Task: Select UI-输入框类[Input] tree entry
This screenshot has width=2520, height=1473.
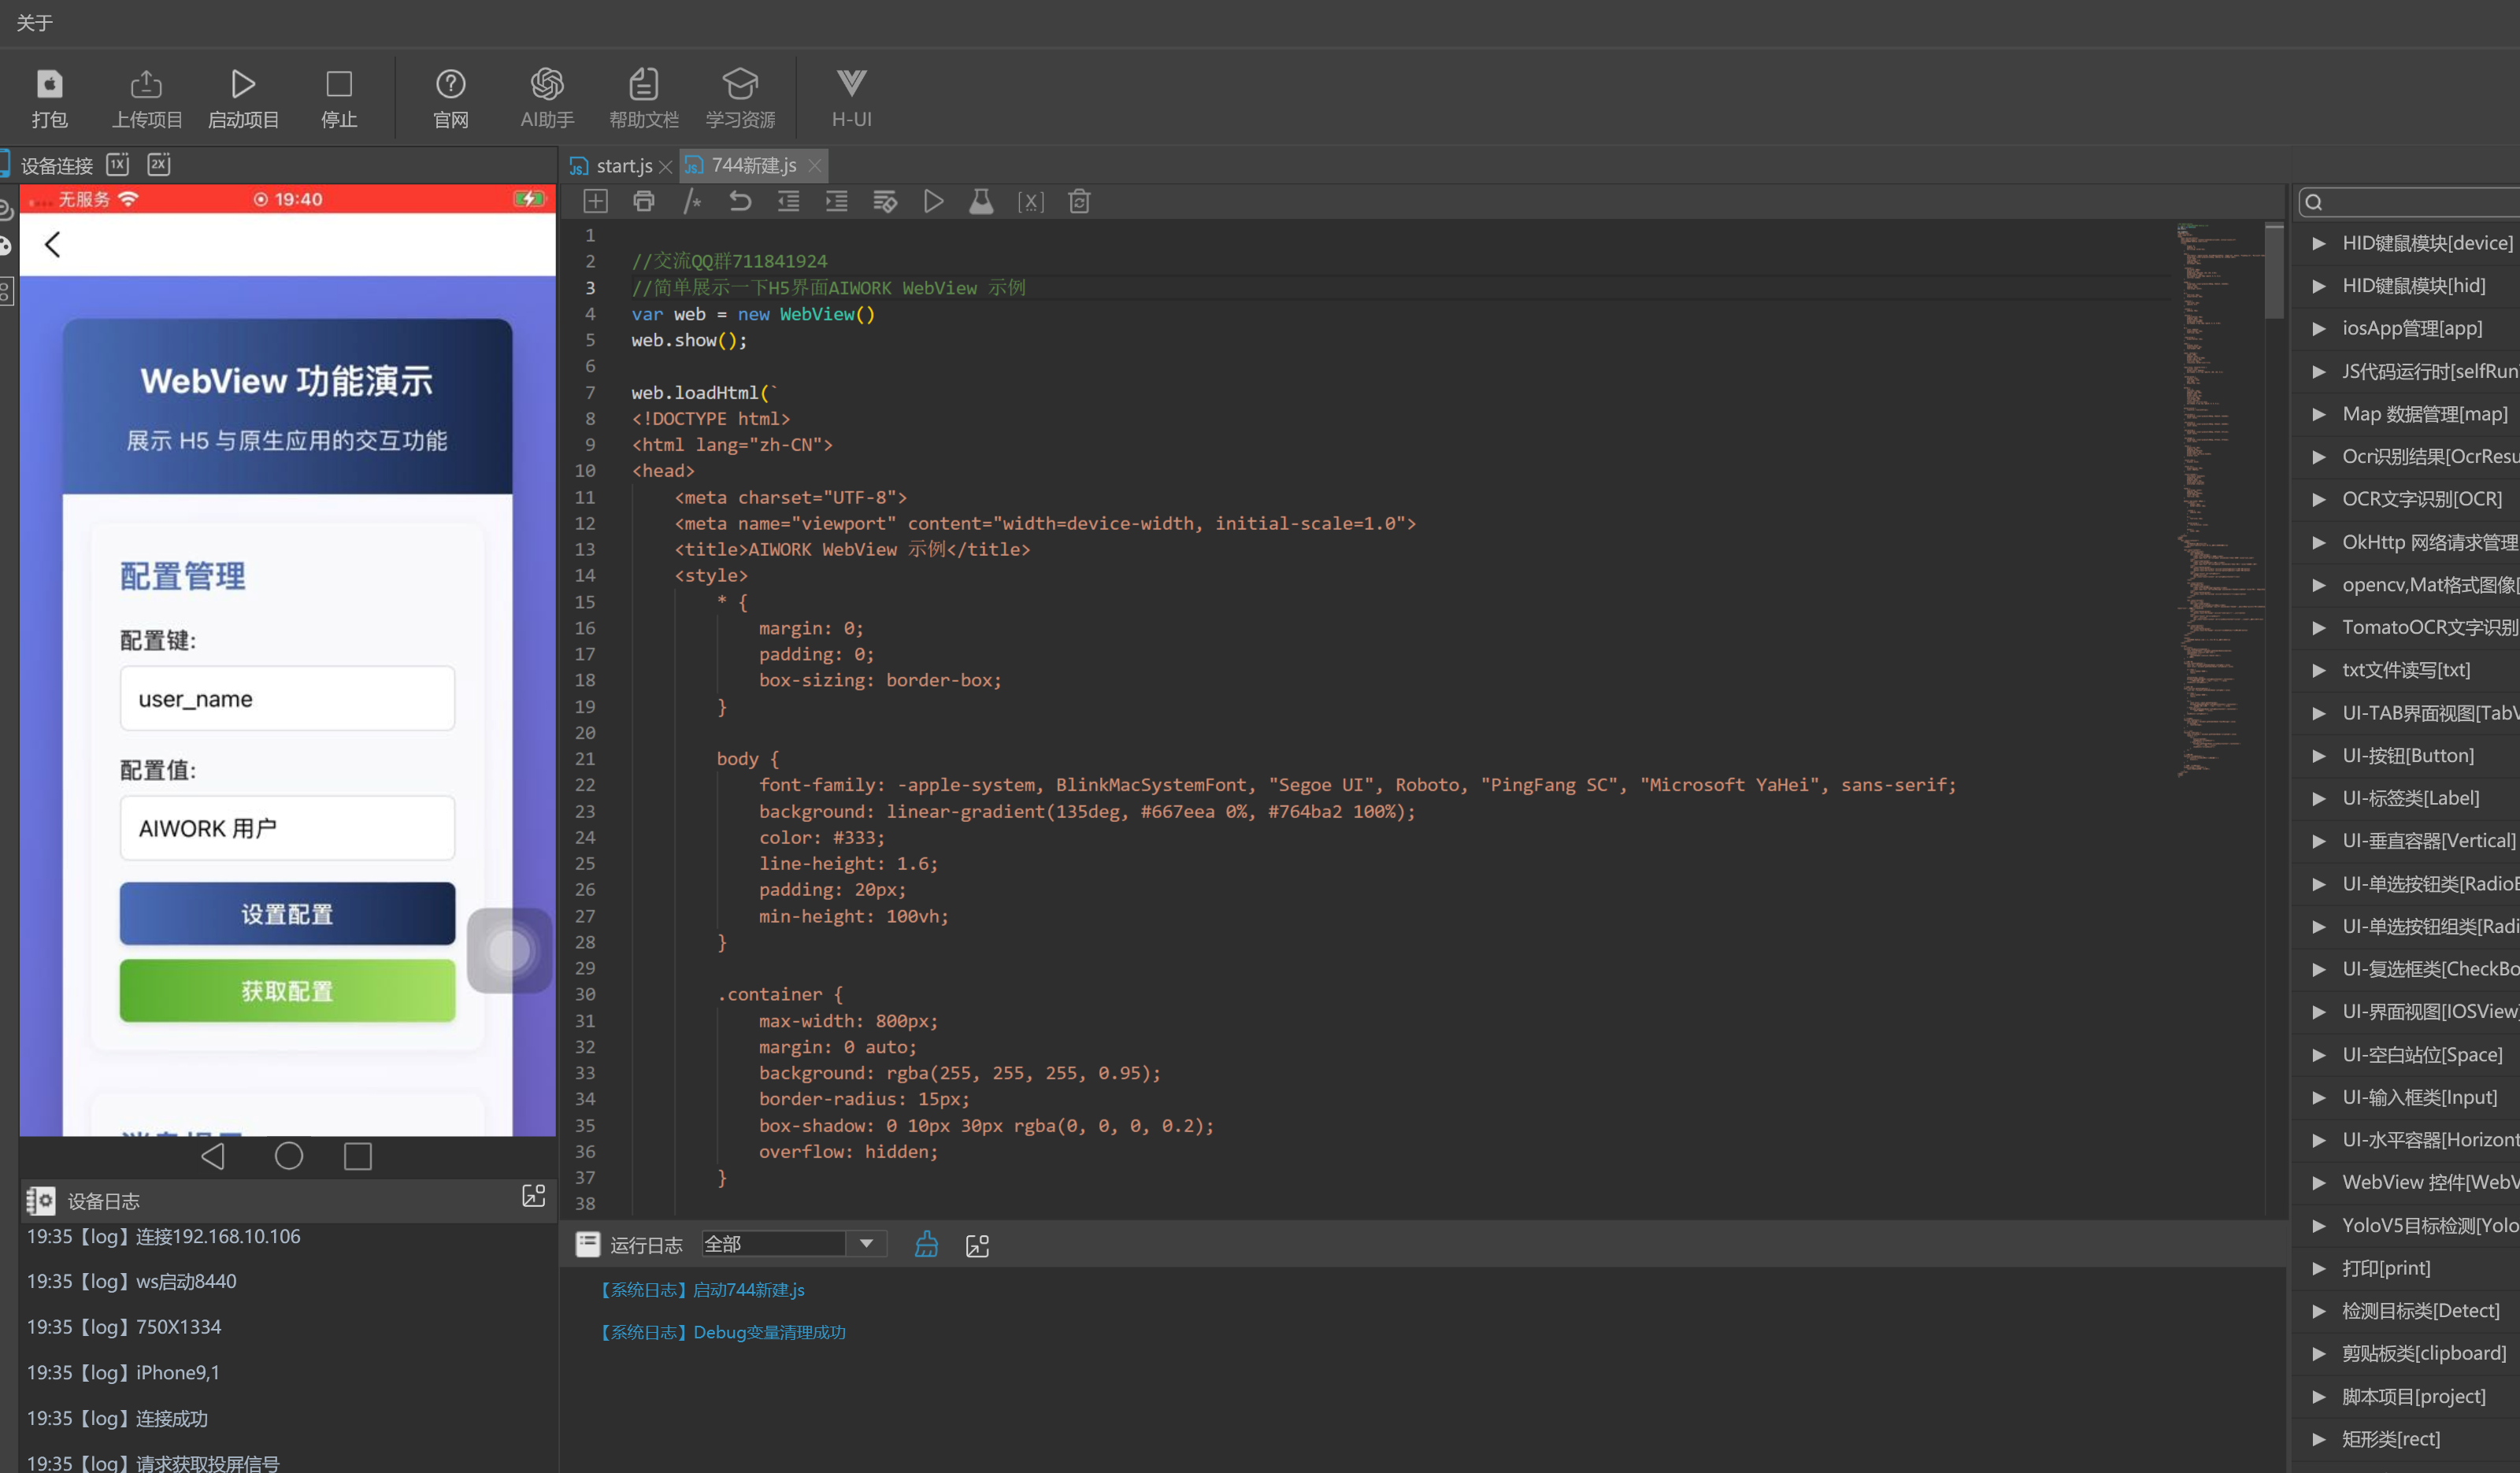Action: [2419, 1097]
